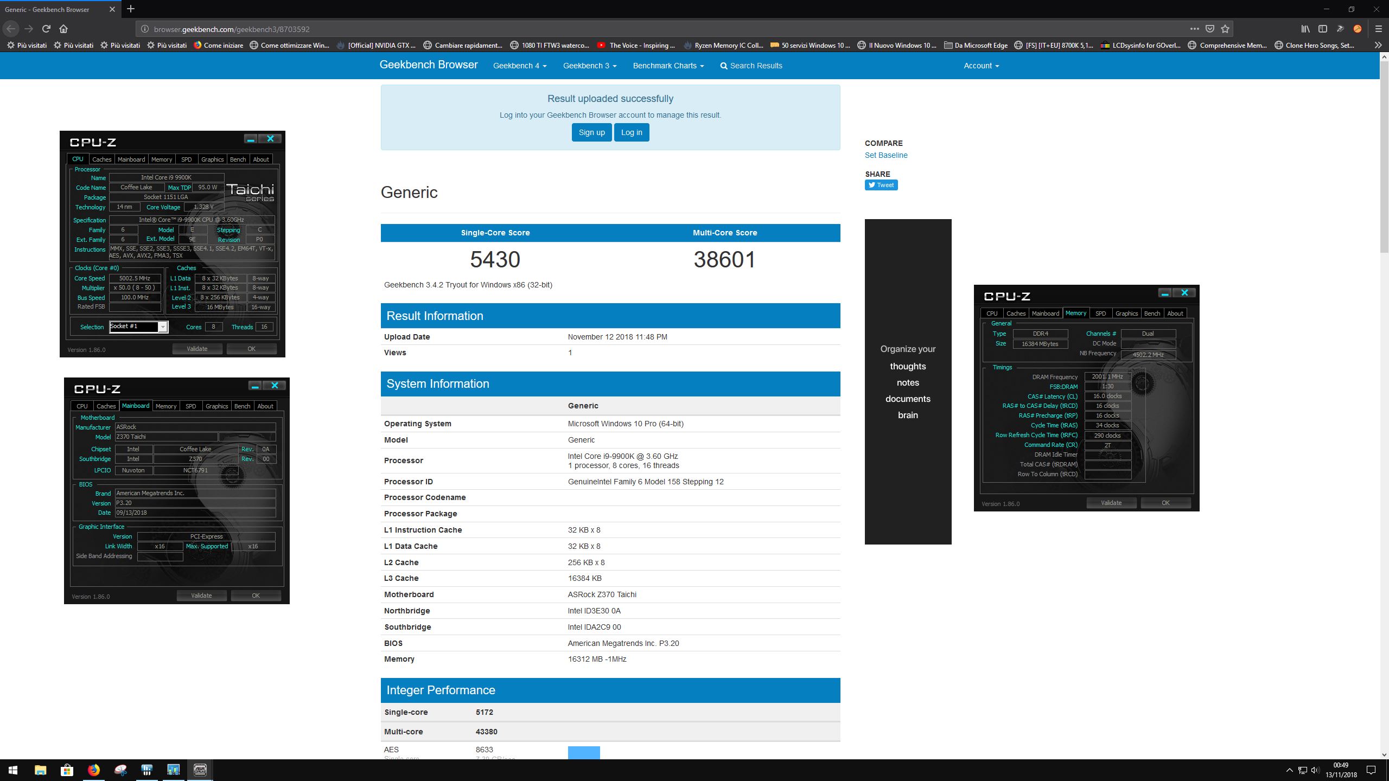Open Snipping Tool from taskbar

pos(120,770)
